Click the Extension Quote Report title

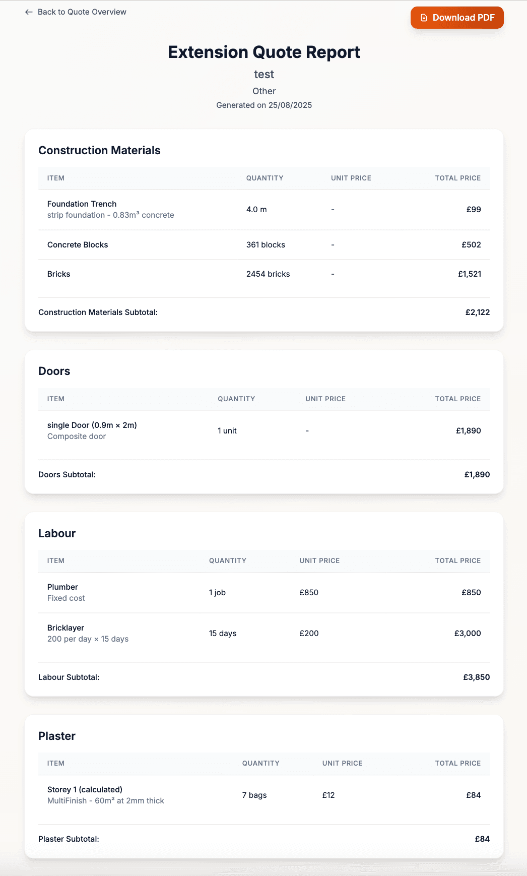(264, 52)
